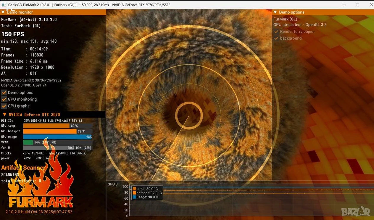Click the Frames 118830 value

37,55
